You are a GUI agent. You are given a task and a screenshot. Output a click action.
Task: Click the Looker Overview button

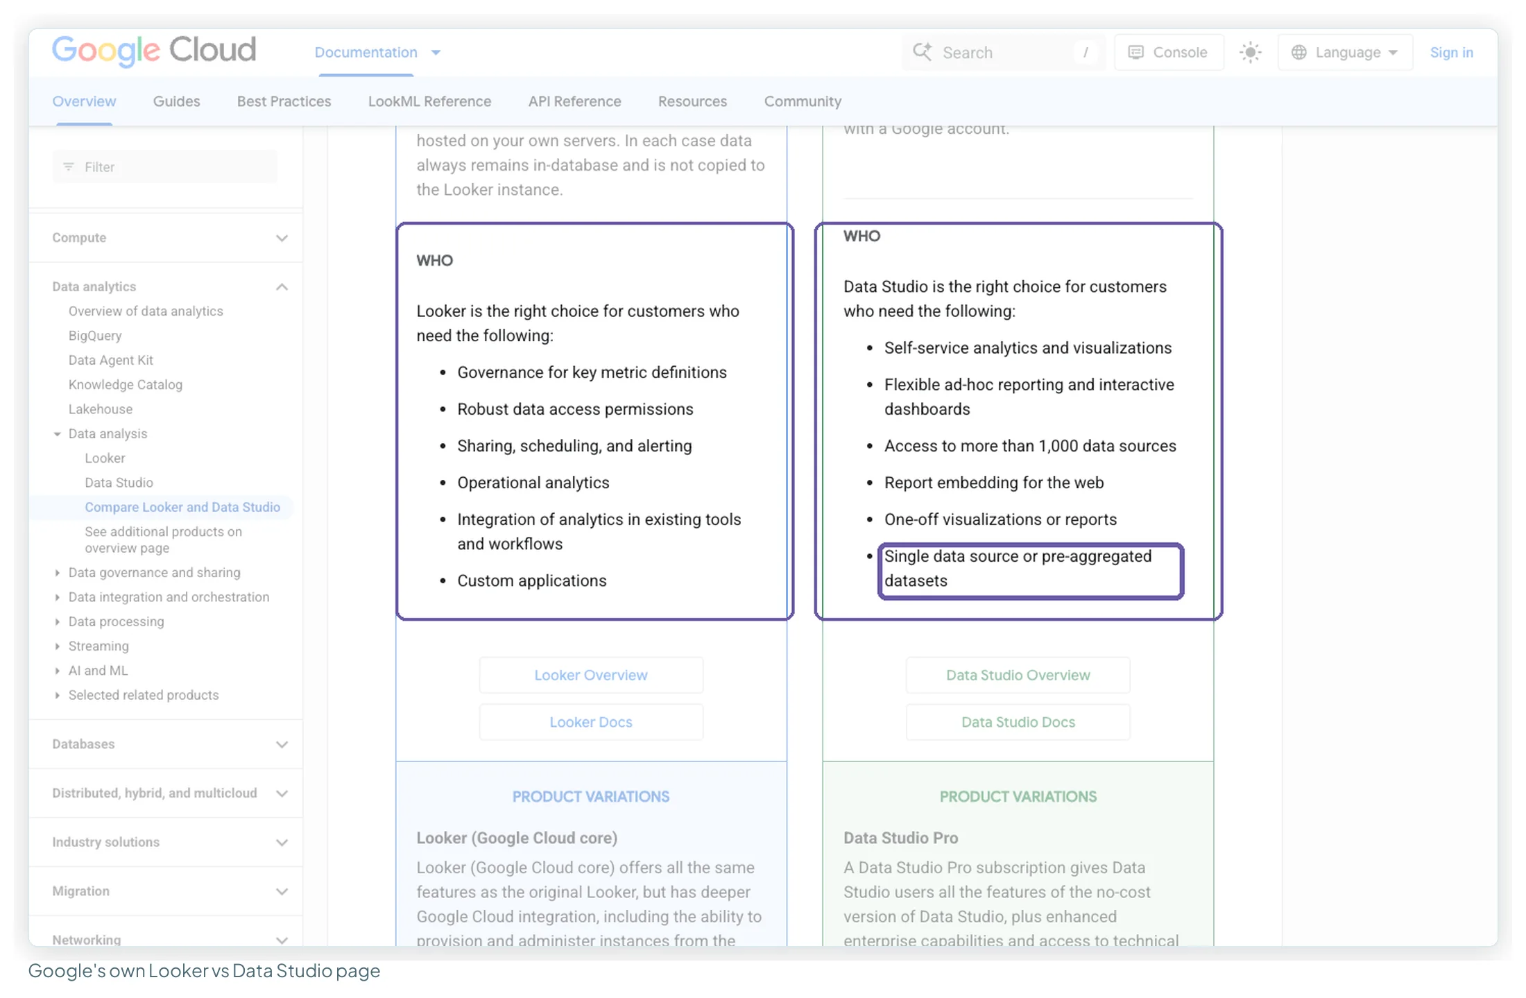coord(591,675)
